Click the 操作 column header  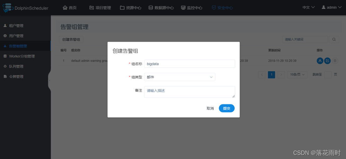320,50
